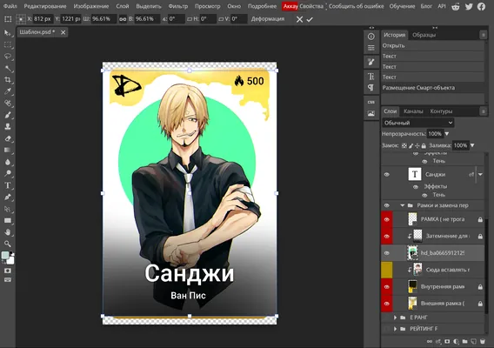
Task: Show the Сюда вставлять layer
Action: pyautogui.click(x=386, y=270)
